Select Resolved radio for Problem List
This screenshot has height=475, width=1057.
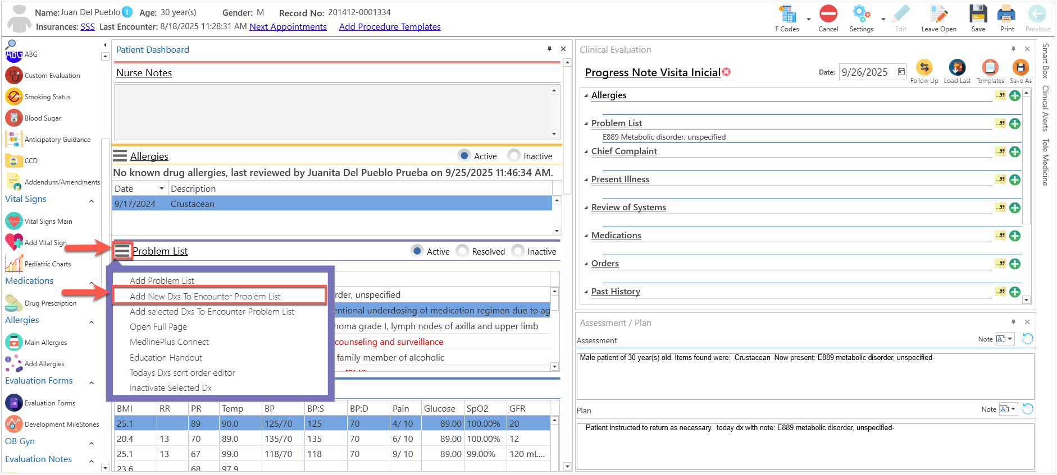tap(462, 251)
